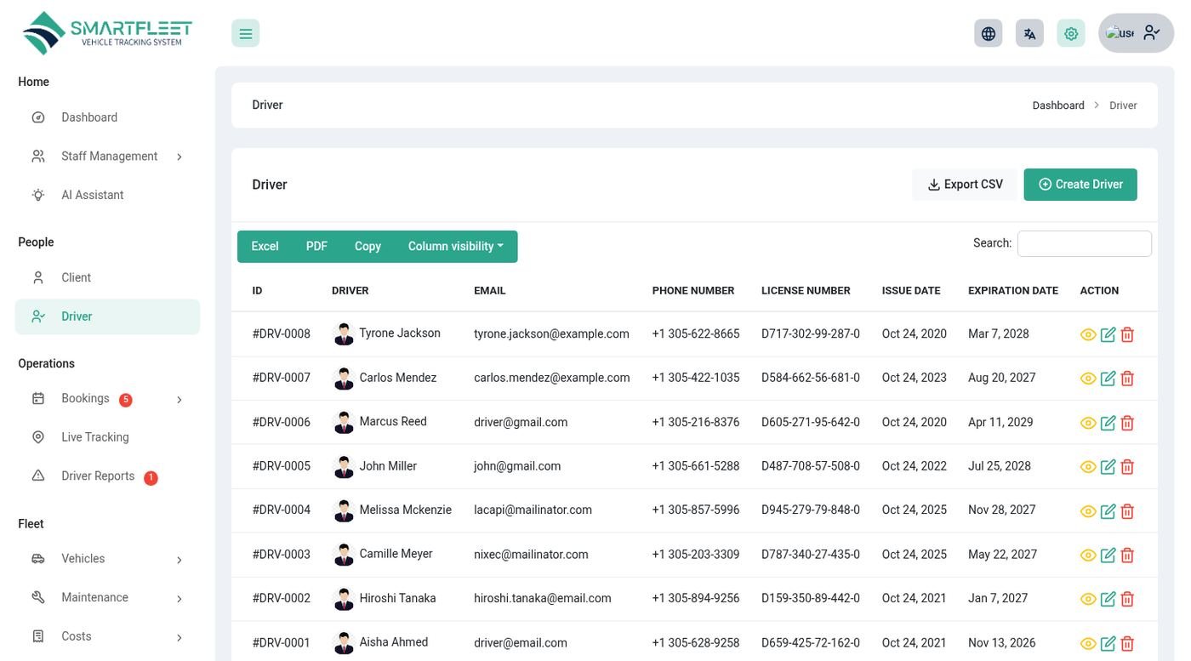Edit driver Carlos Mendez

pyautogui.click(x=1108, y=379)
